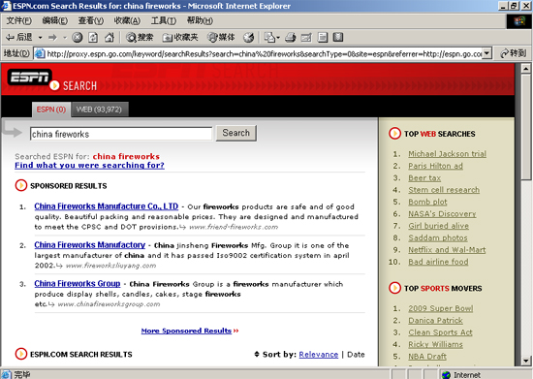This screenshot has width=533, height=379.
Task: Open the Favorites toolbar button
Action: [x=180, y=38]
